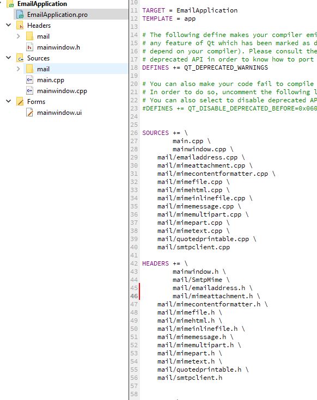Click the mail folder icon under Sources
Screen dimensions: 317x400
tap(29, 69)
